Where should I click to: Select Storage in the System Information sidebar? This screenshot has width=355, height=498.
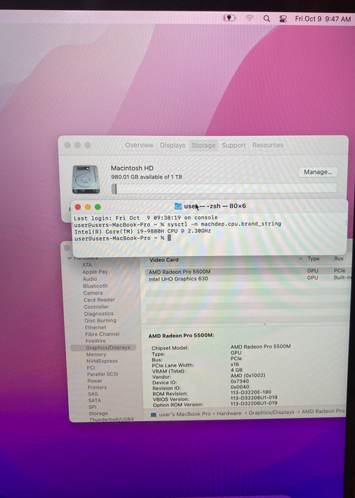pos(98,413)
